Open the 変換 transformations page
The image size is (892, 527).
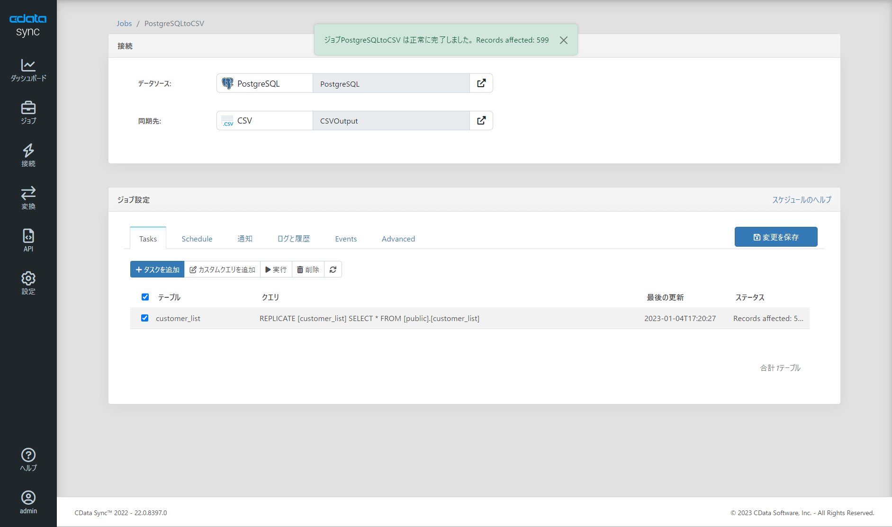click(x=28, y=198)
